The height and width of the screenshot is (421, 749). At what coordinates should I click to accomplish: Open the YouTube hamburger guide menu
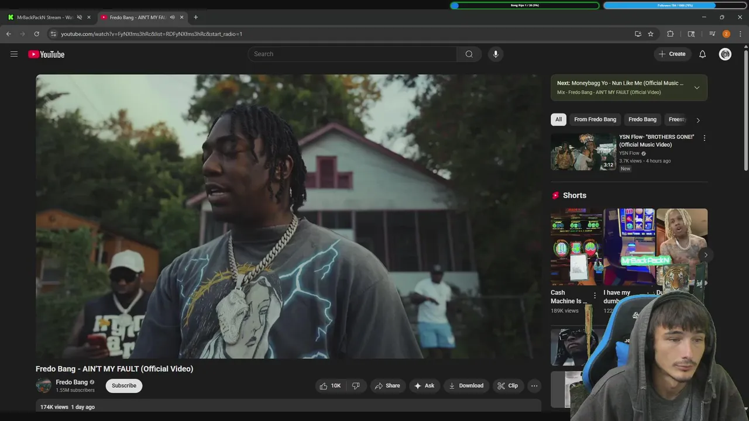pyautogui.click(x=14, y=54)
